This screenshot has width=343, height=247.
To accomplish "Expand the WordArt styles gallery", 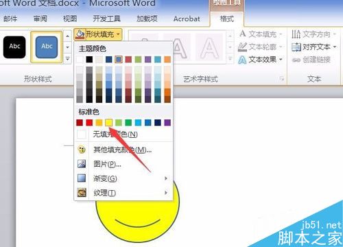I will (230, 59).
